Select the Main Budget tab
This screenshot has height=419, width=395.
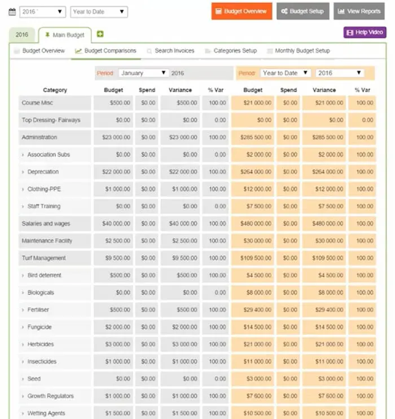(65, 35)
